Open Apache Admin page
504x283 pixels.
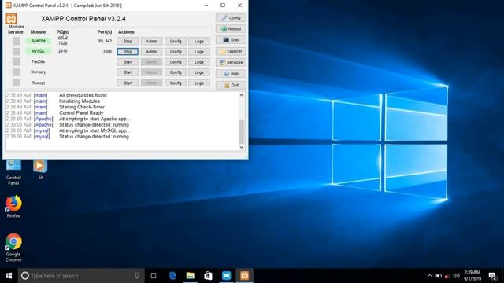point(151,41)
